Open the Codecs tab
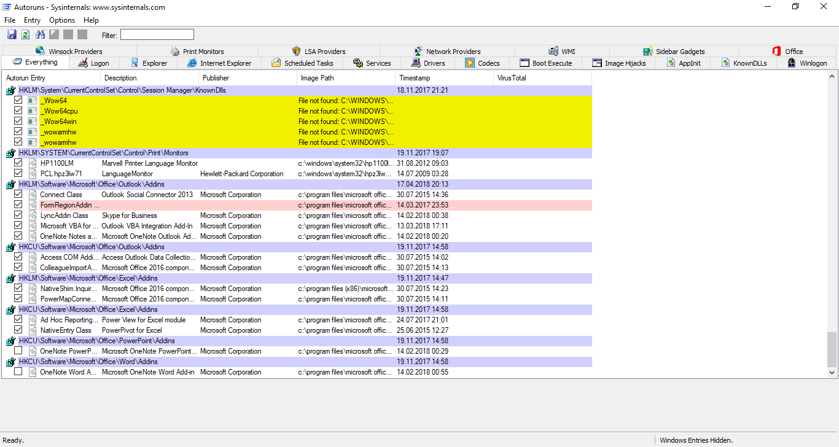839x447 pixels. pyautogui.click(x=483, y=63)
